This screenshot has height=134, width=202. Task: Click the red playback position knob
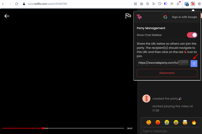pyautogui.click(x=43, y=128)
